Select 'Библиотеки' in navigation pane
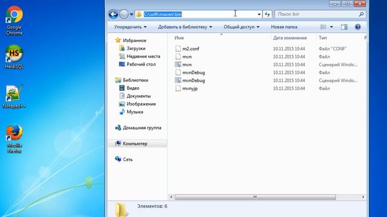 [135, 80]
